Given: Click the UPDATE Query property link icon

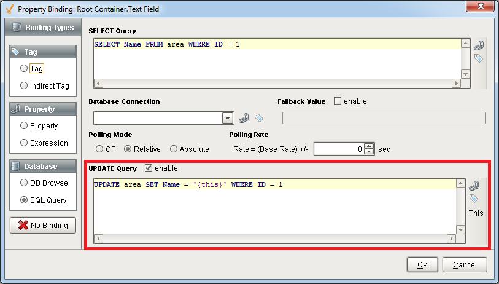Looking at the screenshot, I should (x=474, y=185).
